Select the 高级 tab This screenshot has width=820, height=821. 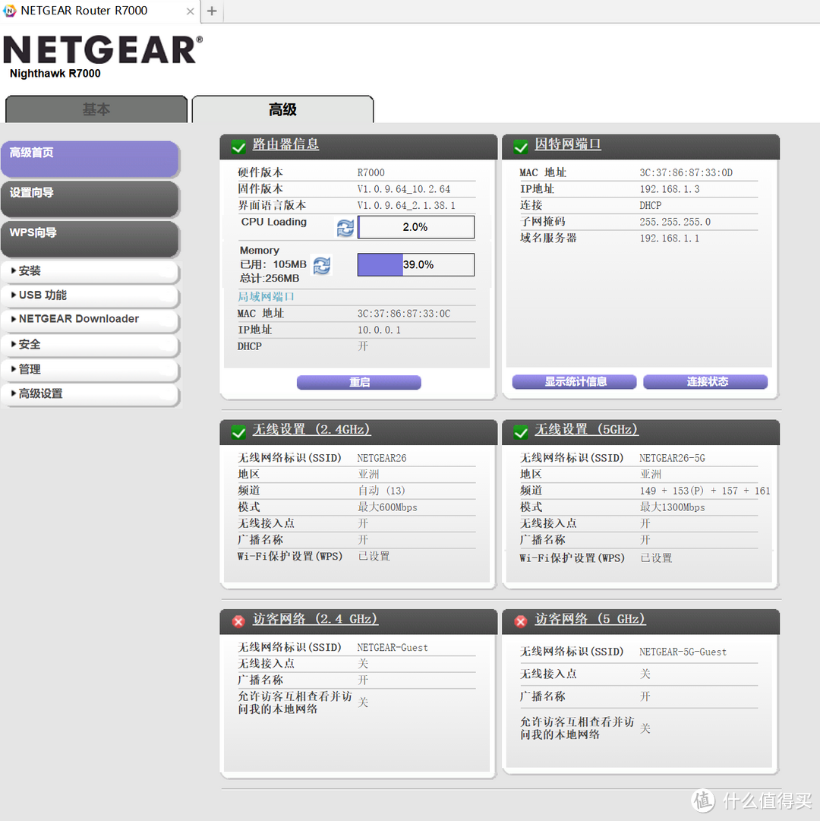coord(282,109)
